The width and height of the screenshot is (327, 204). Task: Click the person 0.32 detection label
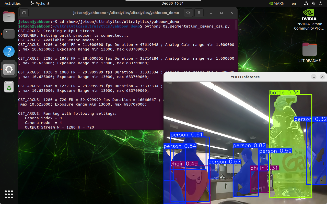[310, 119]
